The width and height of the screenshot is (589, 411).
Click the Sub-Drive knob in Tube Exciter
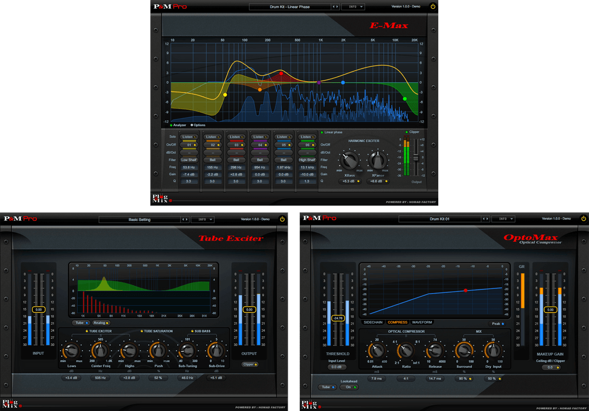pos(216,351)
